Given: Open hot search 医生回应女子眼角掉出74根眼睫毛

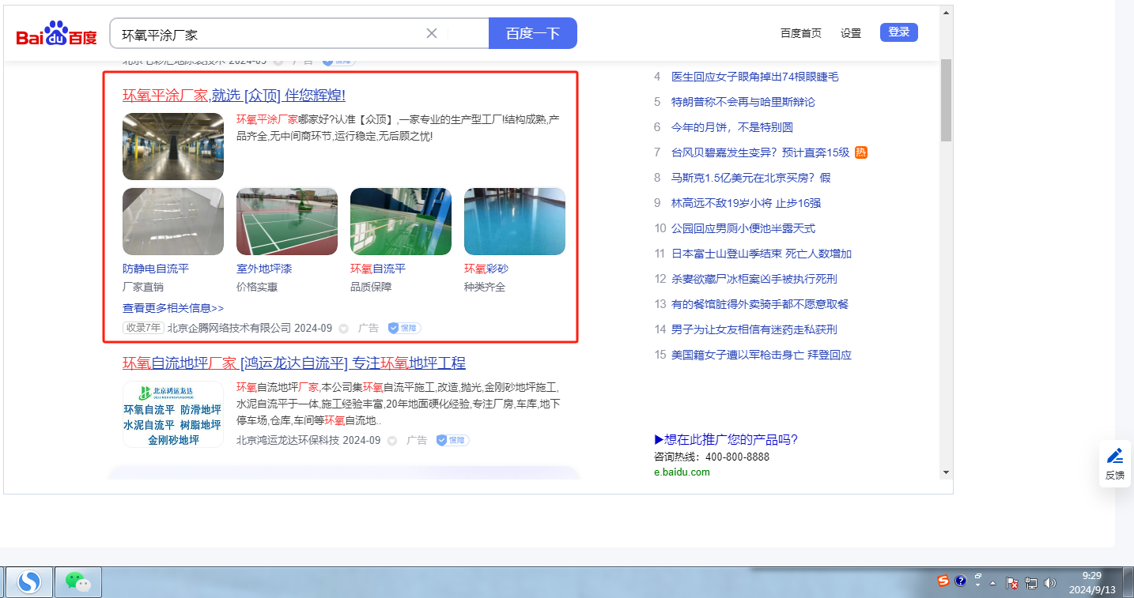Looking at the screenshot, I should coord(754,77).
